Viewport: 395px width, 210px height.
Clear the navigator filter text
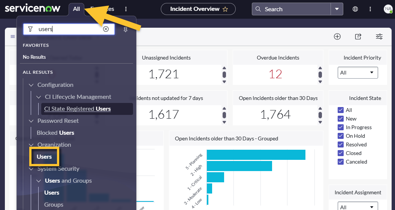pyautogui.click(x=106, y=29)
